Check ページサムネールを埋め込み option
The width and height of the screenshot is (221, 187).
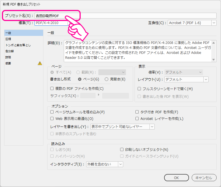[52, 112]
